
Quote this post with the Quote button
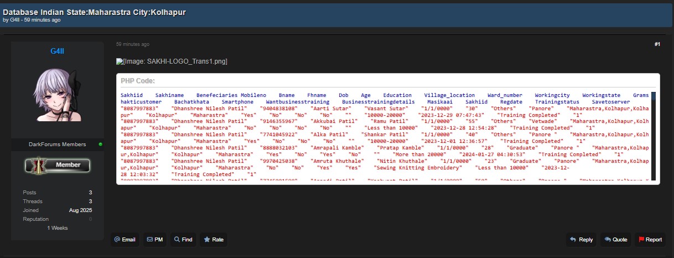(x=615, y=240)
